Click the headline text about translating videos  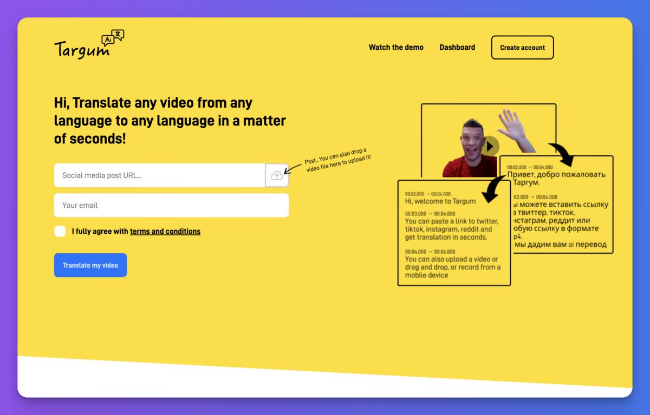tap(170, 121)
